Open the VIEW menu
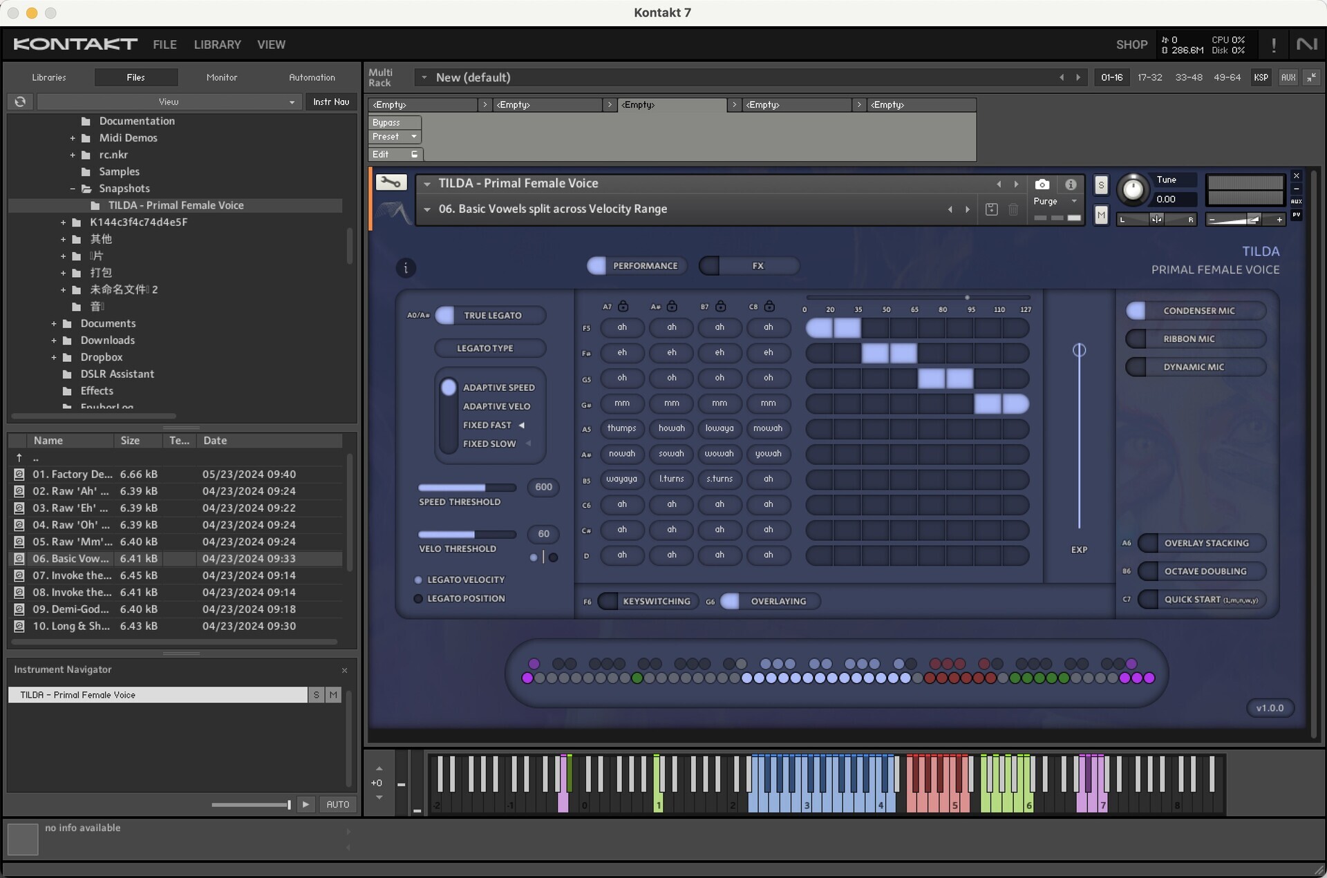Viewport: 1327px width, 878px height. [271, 45]
